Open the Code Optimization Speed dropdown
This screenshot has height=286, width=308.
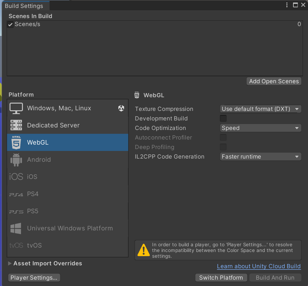coord(261,128)
